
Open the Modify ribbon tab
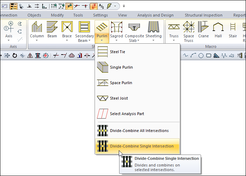tap(57, 15)
